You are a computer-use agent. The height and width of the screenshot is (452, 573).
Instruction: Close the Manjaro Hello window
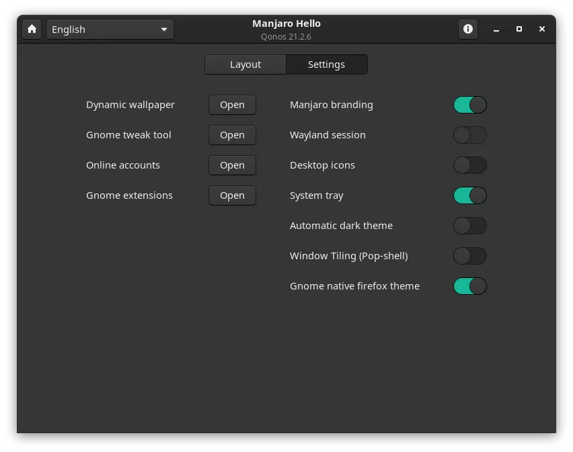tap(542, 30)
